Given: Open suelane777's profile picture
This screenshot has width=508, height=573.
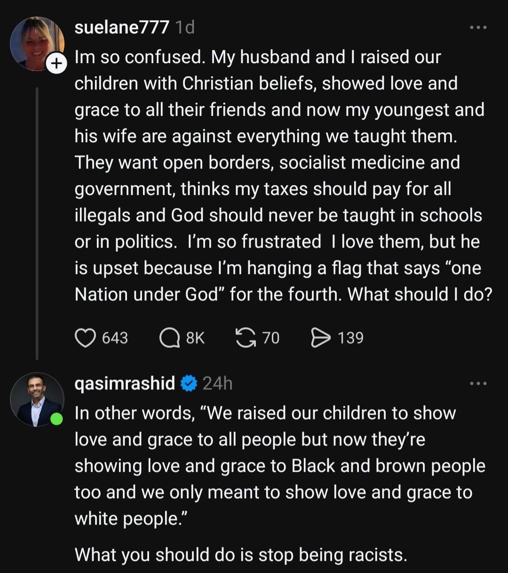Looking at the screenshot, I should coord(37,44).
